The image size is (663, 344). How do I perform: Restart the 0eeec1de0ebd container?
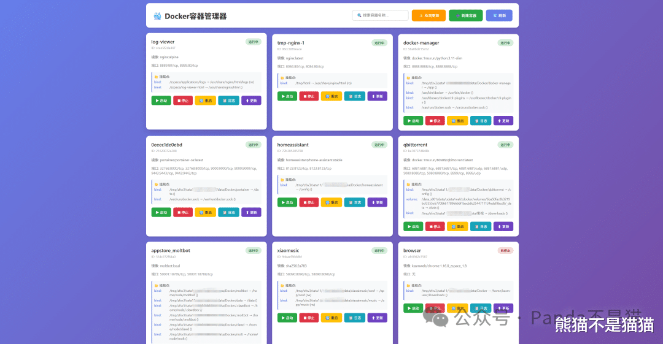point(206,212)
